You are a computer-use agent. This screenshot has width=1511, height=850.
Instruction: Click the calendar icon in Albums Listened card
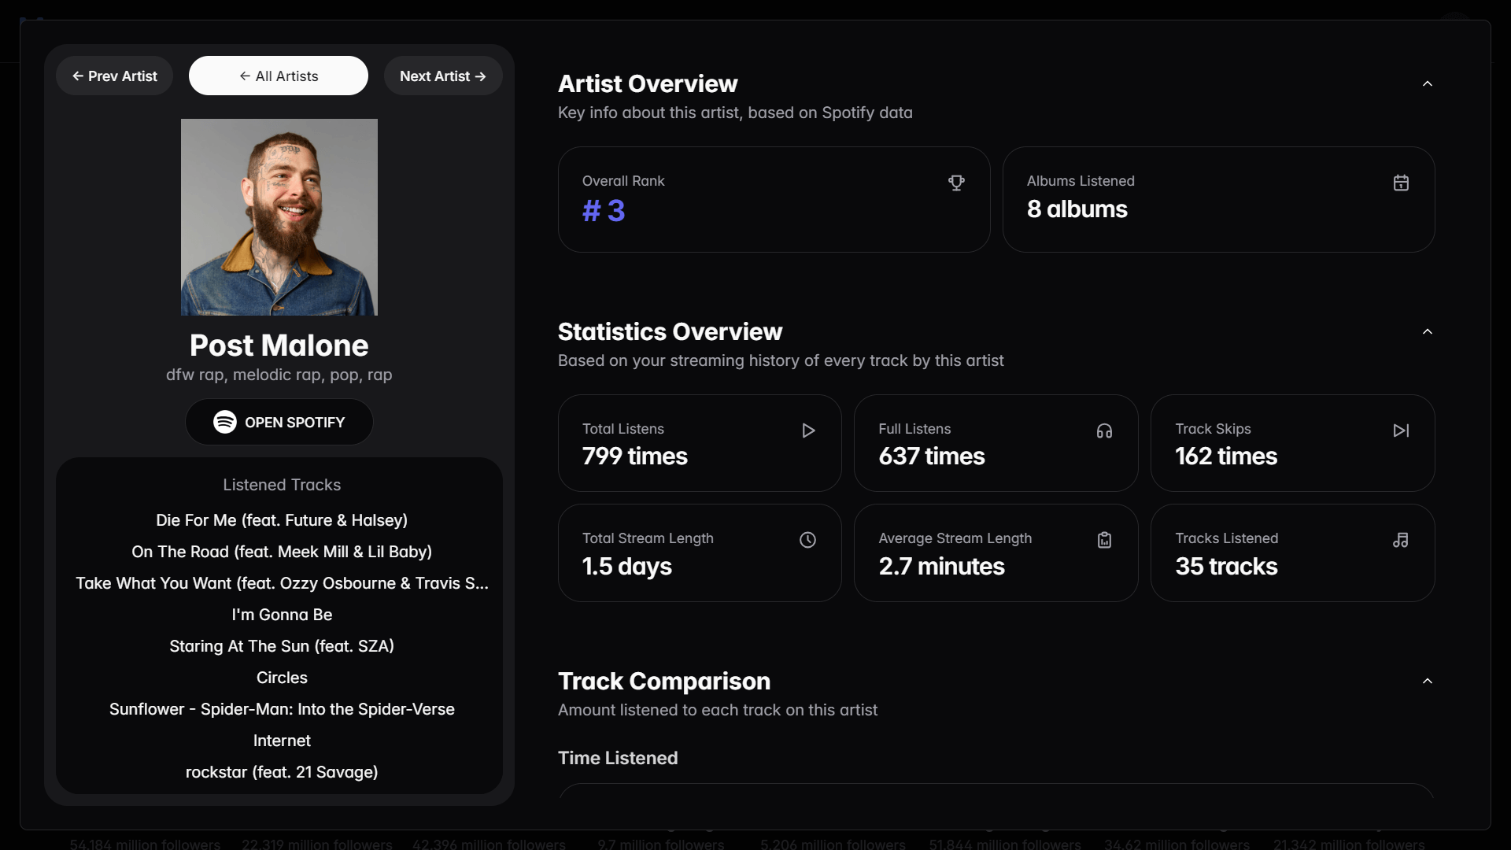click(x=1401, y=183)
